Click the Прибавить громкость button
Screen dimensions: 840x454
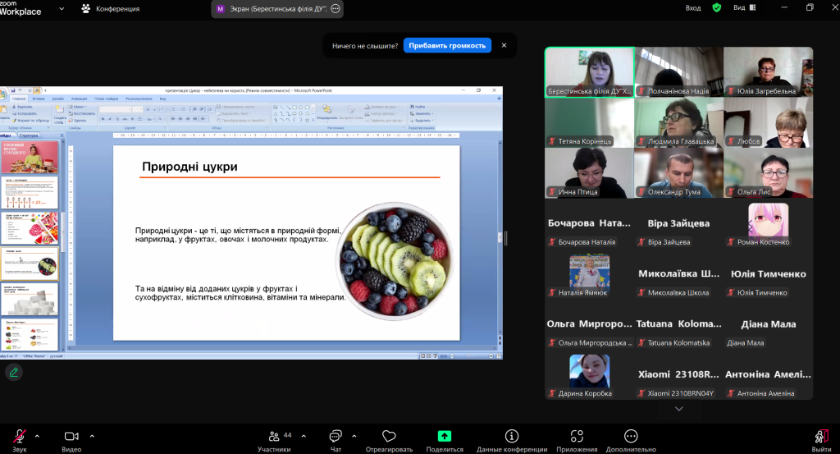coord(447,45)
